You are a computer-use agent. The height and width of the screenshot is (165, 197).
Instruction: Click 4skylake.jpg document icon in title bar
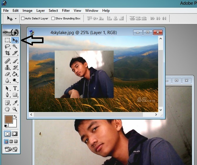click(x=32, y=32)
